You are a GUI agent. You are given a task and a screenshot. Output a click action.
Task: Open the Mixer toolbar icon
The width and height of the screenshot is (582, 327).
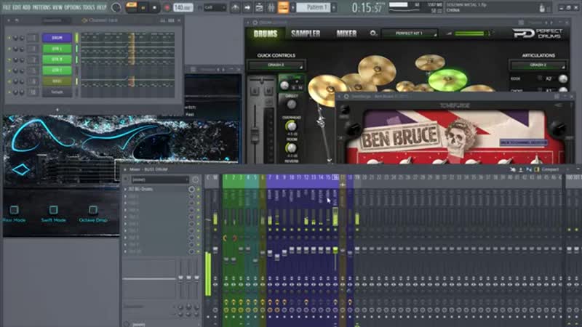[271, 7]
